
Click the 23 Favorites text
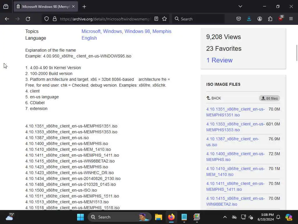224,49
